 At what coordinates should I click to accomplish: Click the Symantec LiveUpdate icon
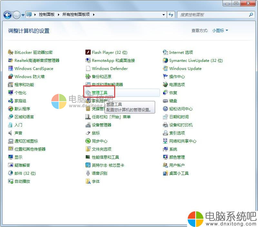click(165, 61)
